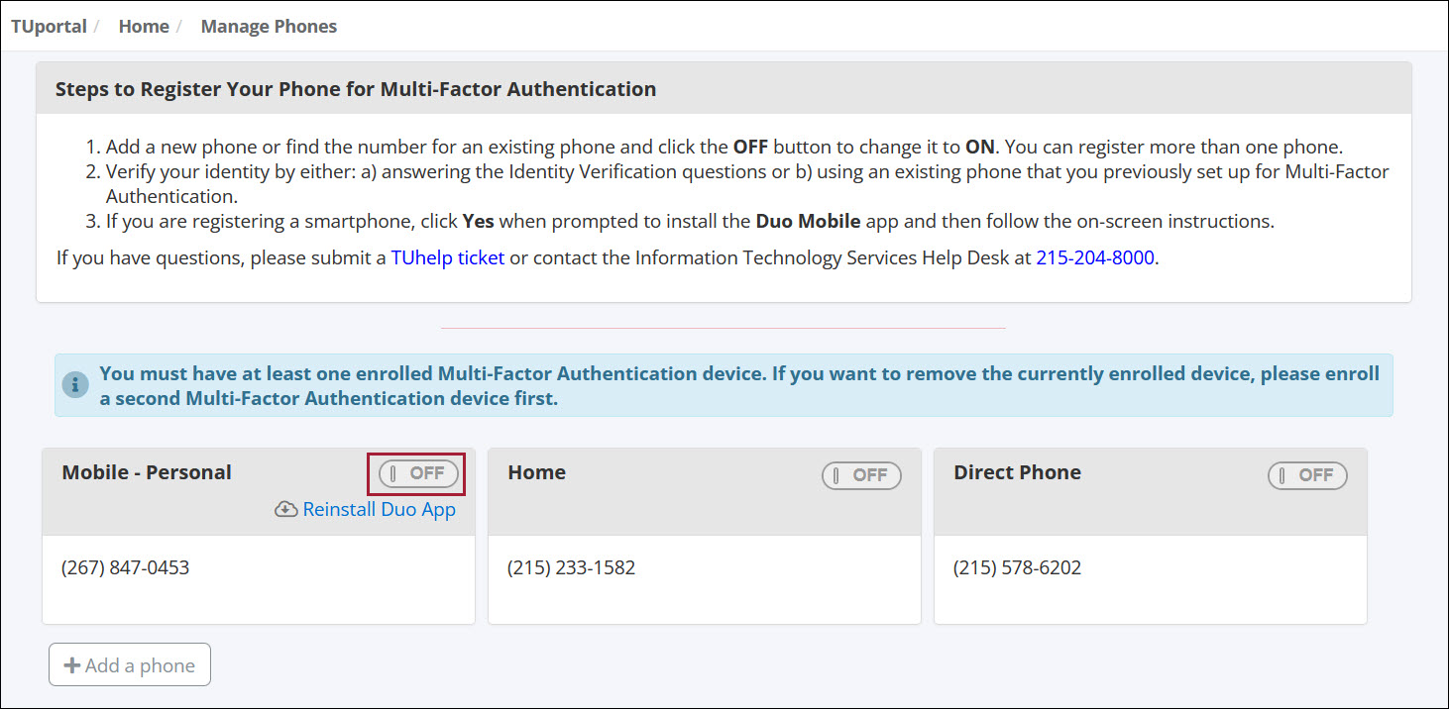1449x709 pixels.
Task: Click the Direct Phone card title
Action: coord(1017,472)
